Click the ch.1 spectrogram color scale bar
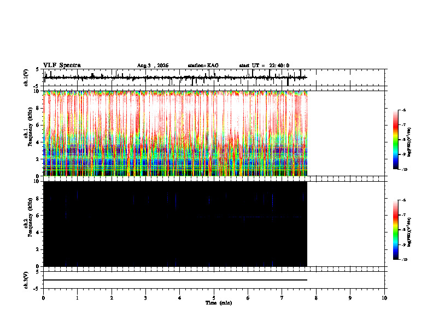Image resolution: width=433 pixels, height=334 pixels. click(396, 140)
